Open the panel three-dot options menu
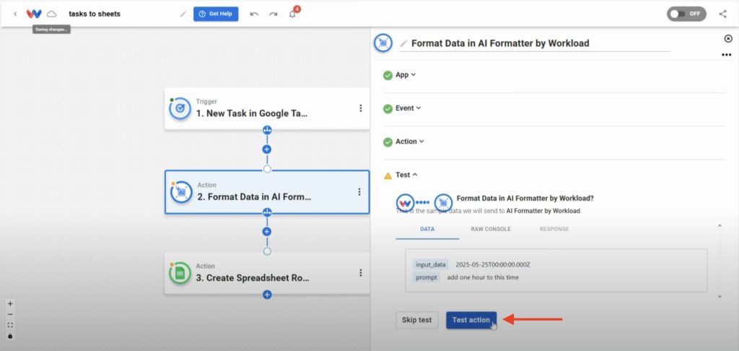 coord(726,55)
